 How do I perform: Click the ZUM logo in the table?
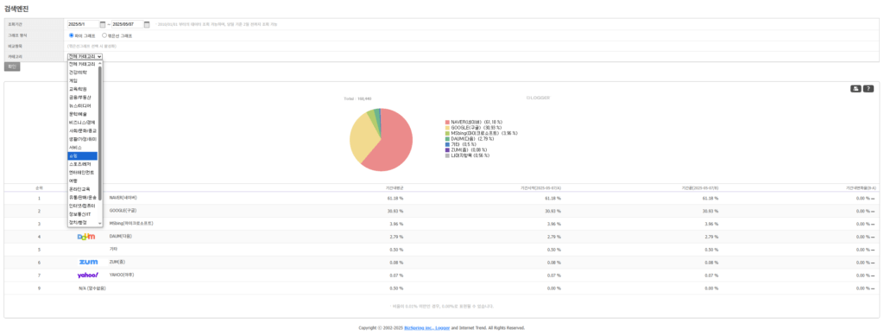(89, 262)
